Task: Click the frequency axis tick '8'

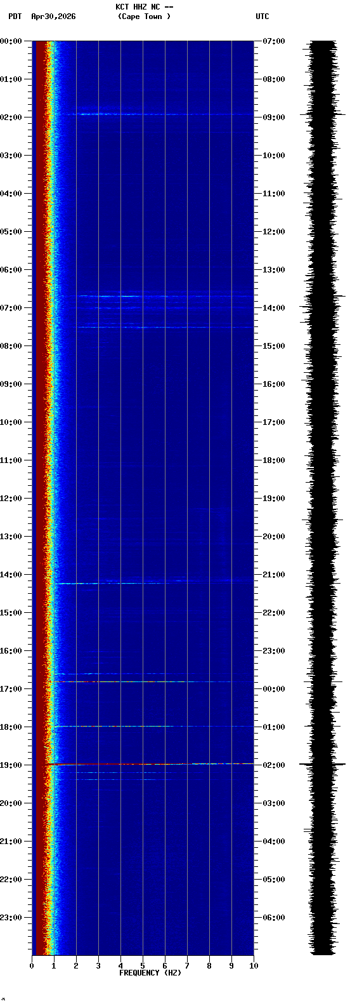Action: pos(209,966)
